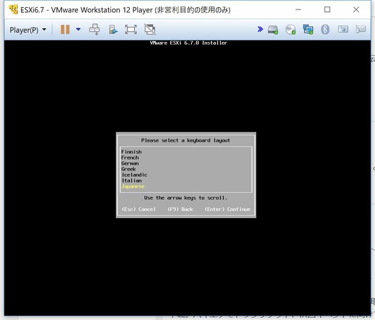
Task: Pause the virtual machine
Action: tap(65, 30)
